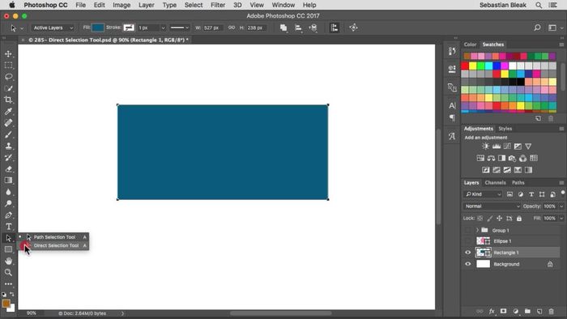Open the Active Layers dropdown

pyautogui.click(x=53, y=28)
